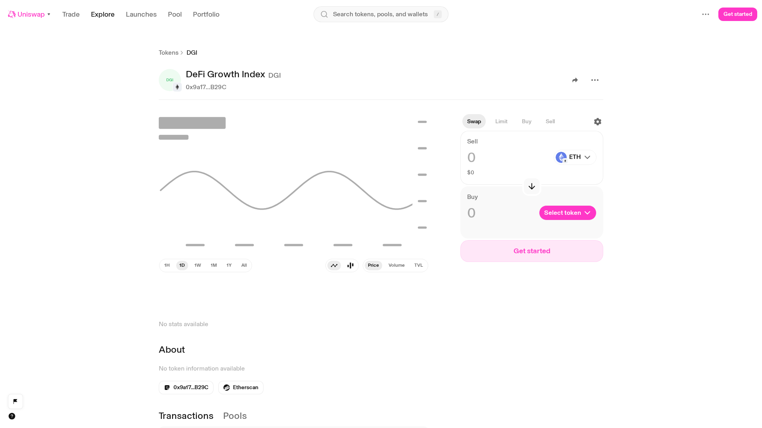
Task: Copy contract address 0x9a17...B29C chip
Action: tap(186, 388)
